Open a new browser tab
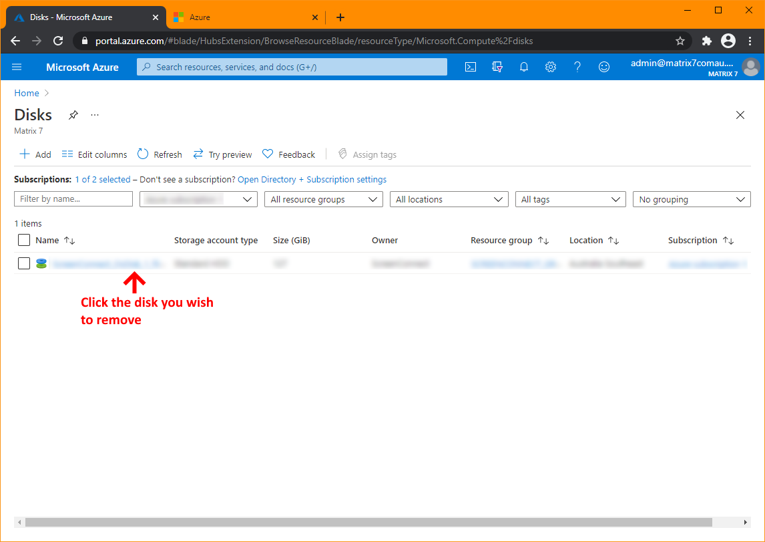 coord(340,17)
